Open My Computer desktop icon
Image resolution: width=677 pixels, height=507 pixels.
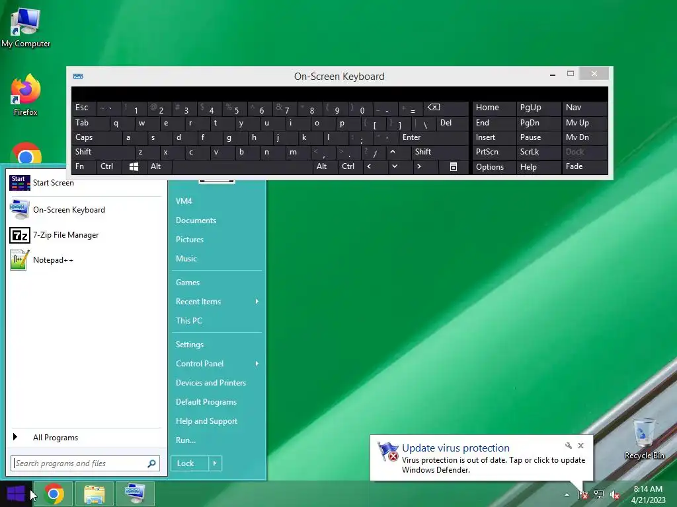click(x=26, y=28)
